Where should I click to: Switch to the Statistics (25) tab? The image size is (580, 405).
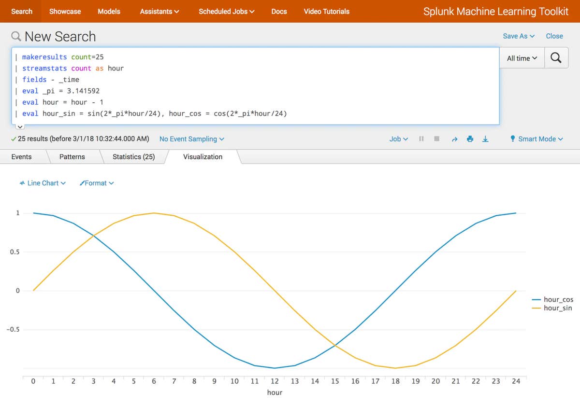tap(133, 157)
